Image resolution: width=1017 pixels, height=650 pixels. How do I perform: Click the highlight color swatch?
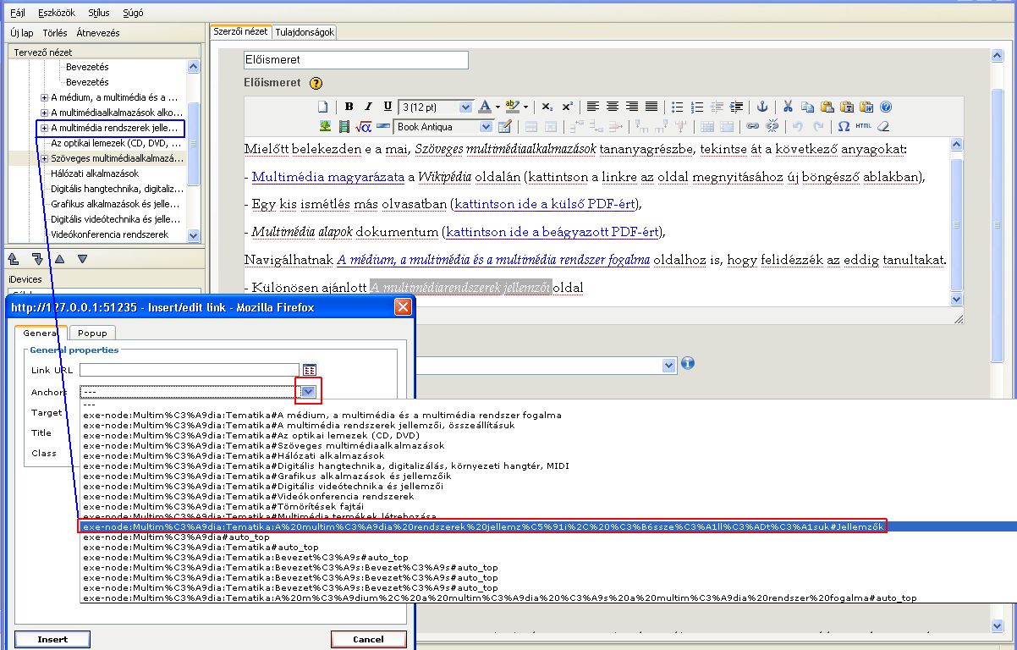click(x=513, y=107)
